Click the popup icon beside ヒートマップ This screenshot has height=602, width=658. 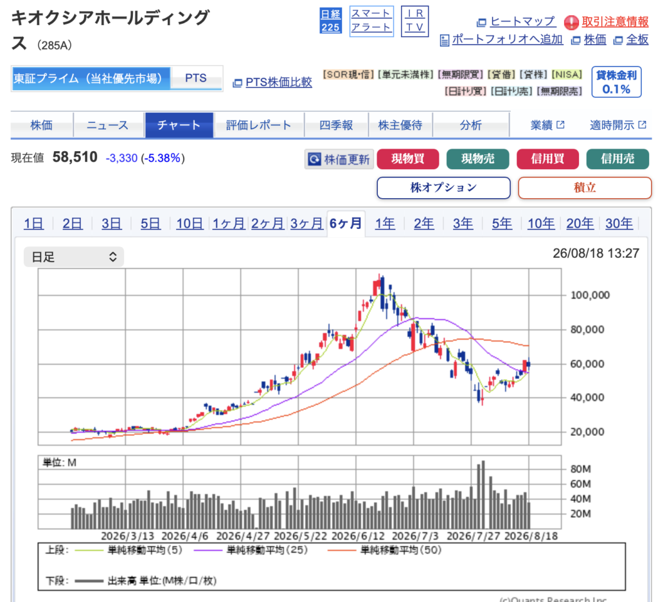point(481,23)
